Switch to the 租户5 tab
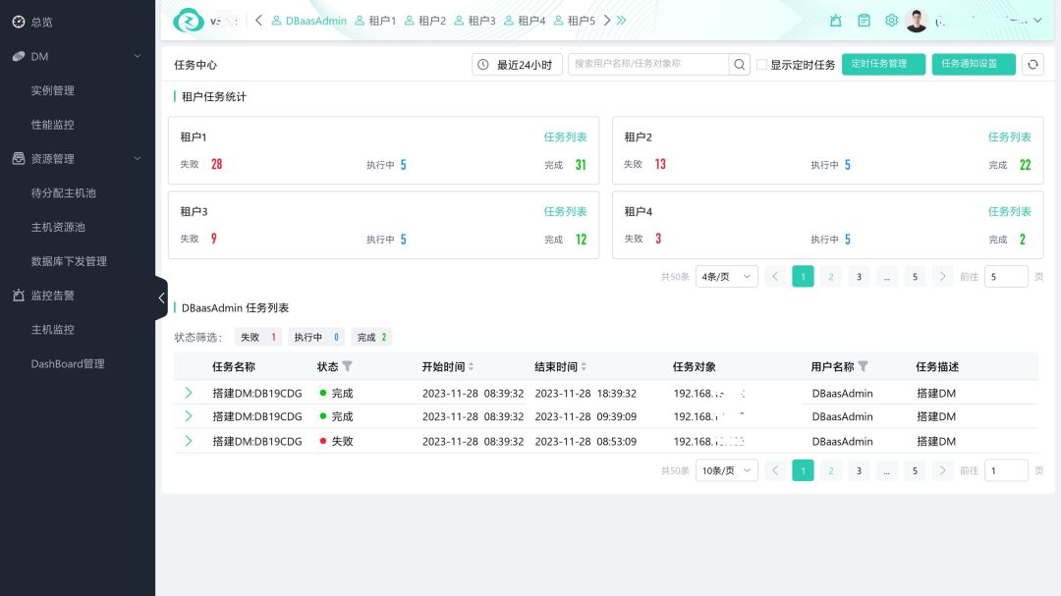The height and width of the screenshot is (596, 1061). coord(575,21)
